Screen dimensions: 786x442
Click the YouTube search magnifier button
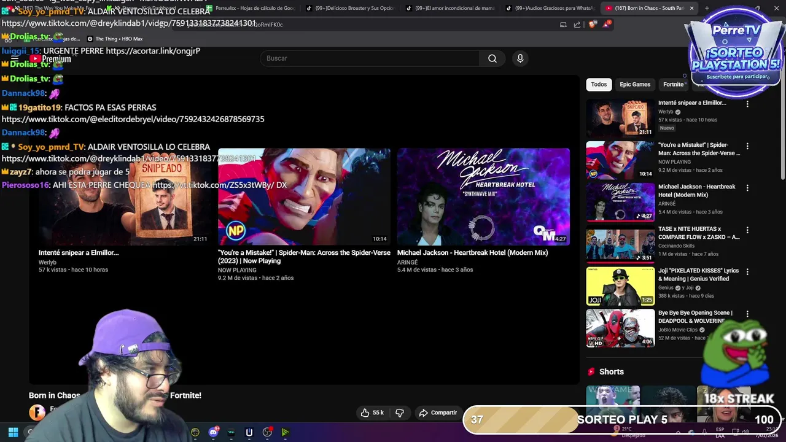point(492,58)
